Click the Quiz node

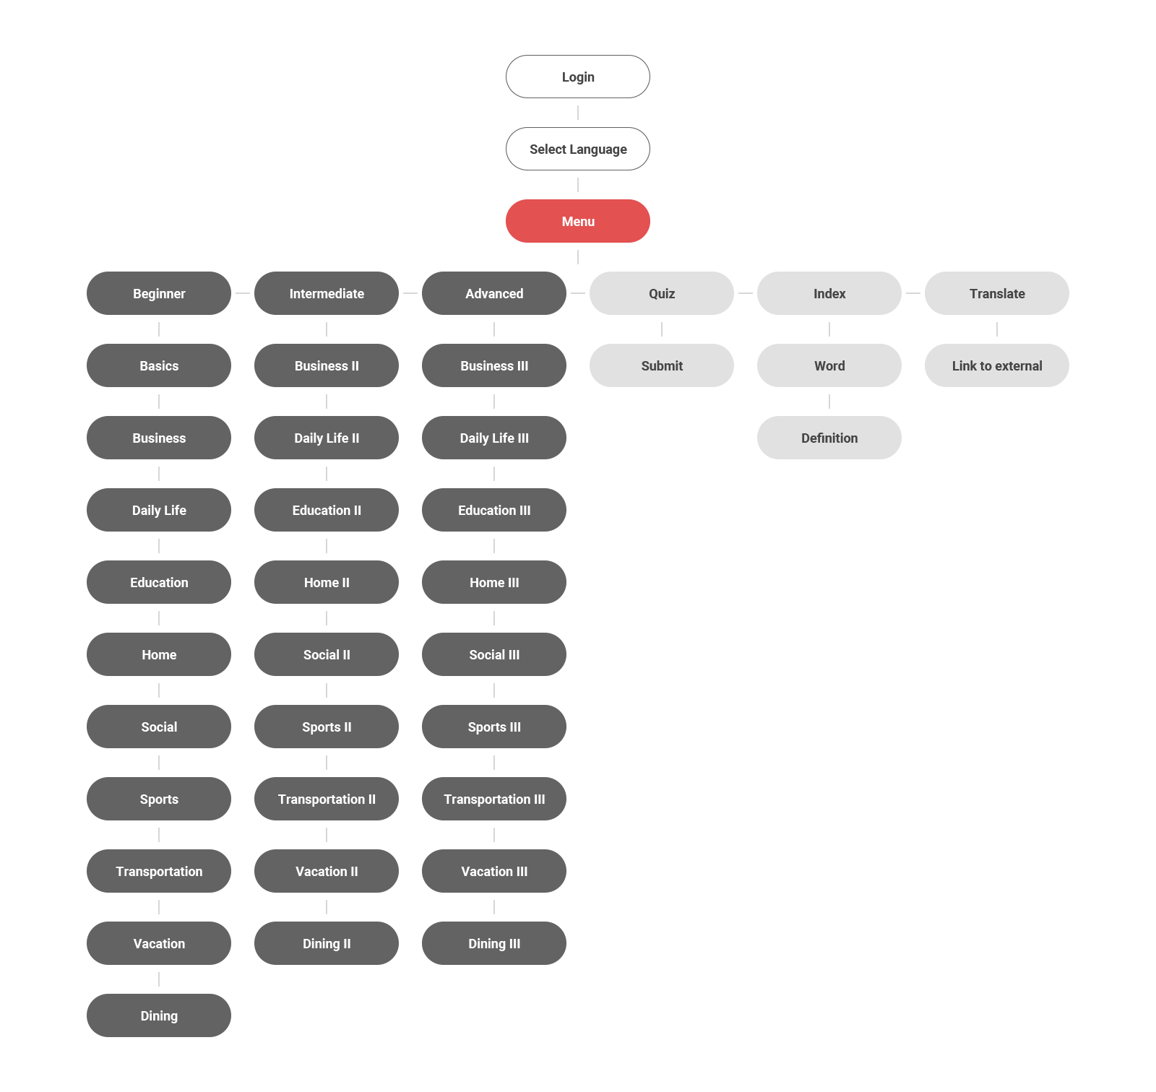click(662, 293)
